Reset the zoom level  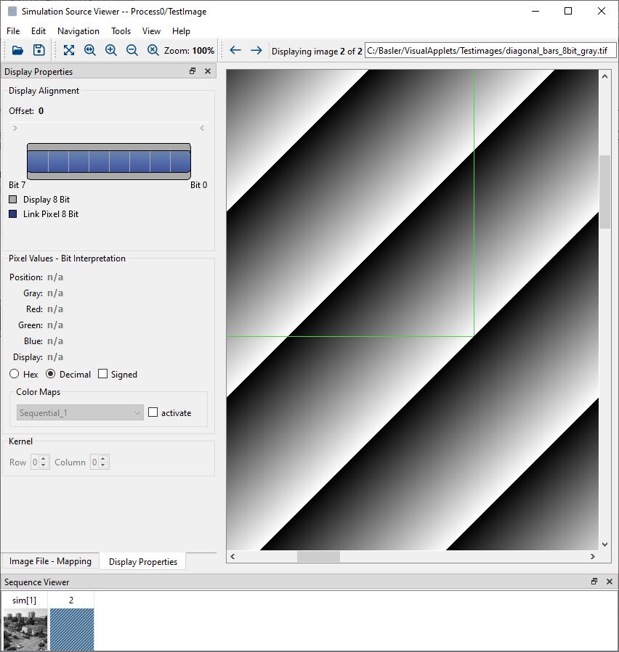click(153, 50)
